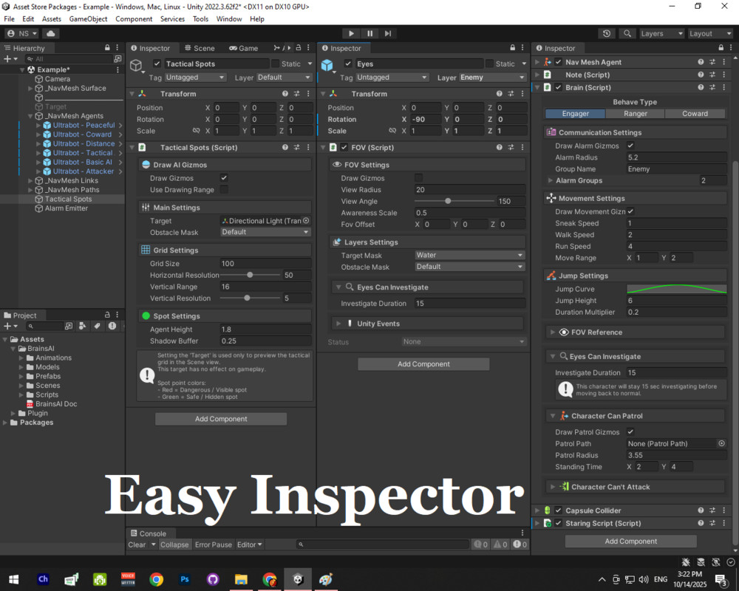The image size is (739, 591).
Task: Toggle Draw Alarm Gizmos checkbox
Action: click(630, 146)
